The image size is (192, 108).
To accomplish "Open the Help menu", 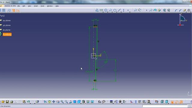I will (57, 6).
